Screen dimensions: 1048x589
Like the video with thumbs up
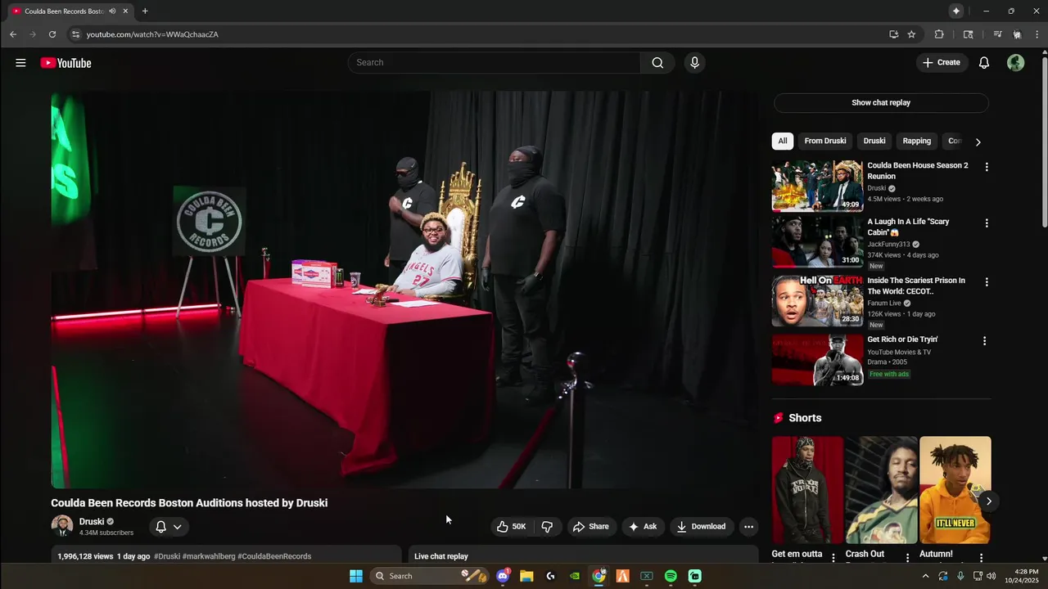pyautogui.click(x=512, y=527)
